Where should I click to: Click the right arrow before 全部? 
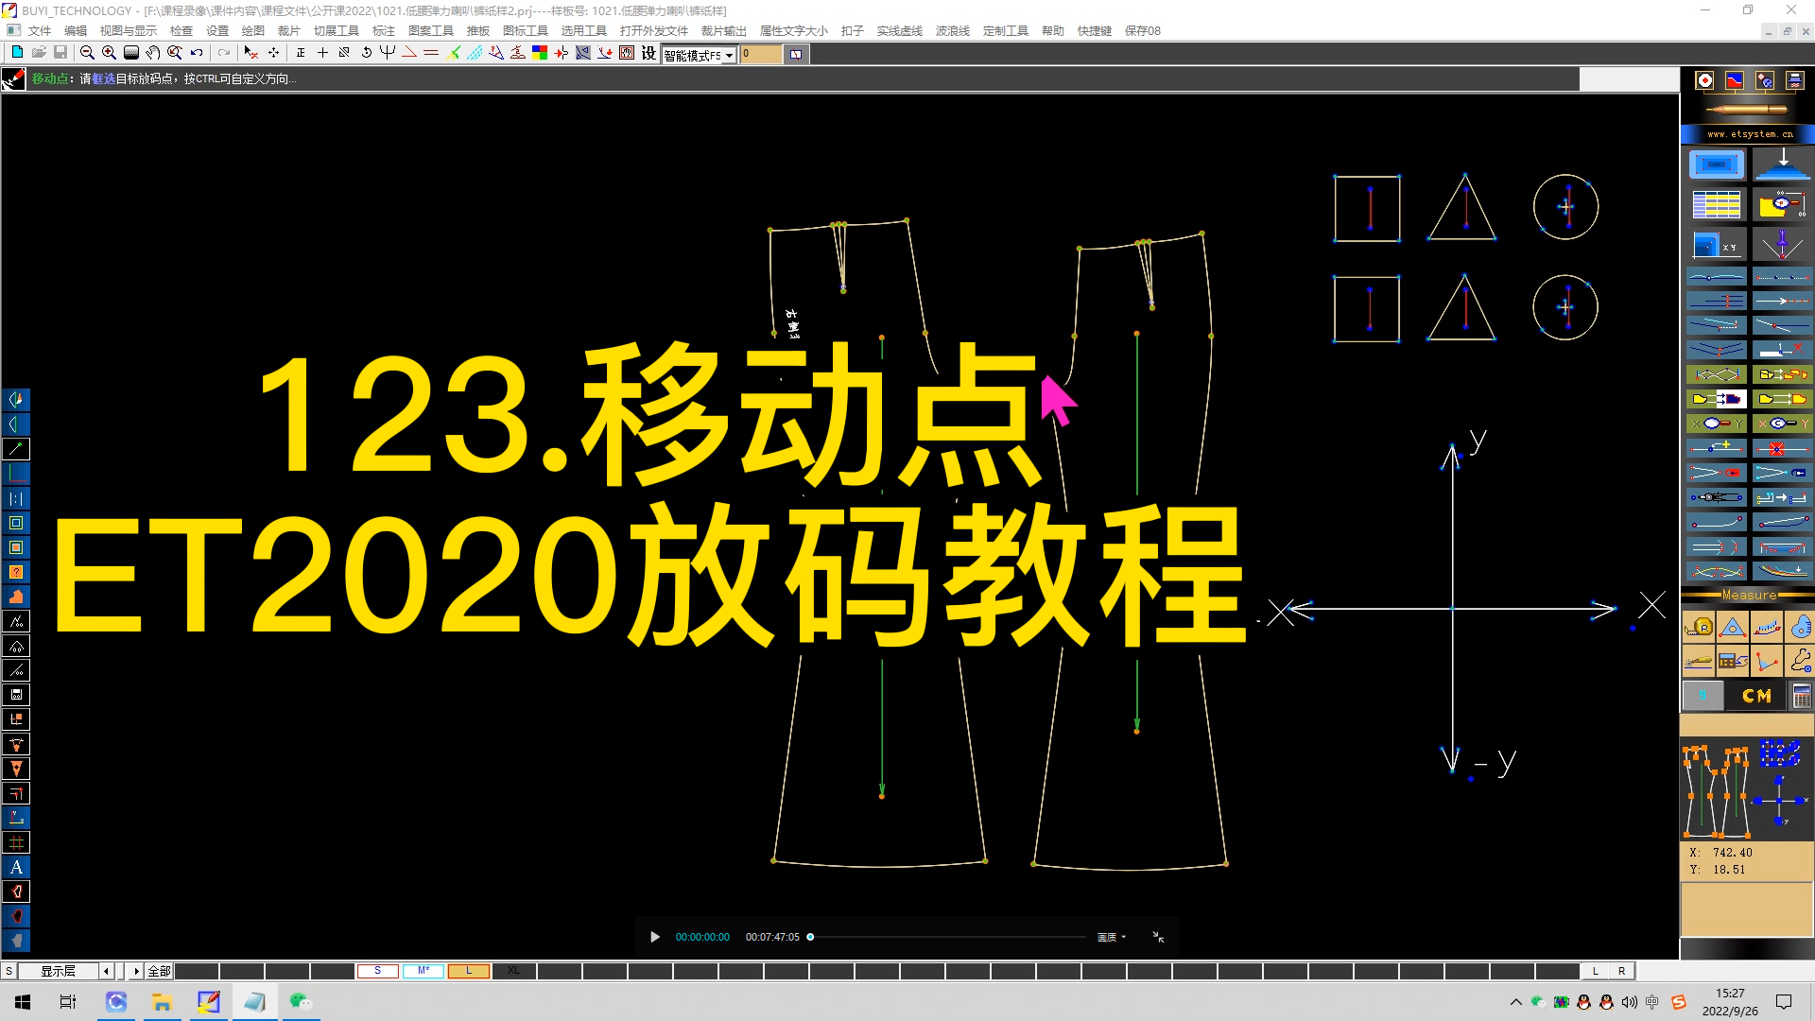tap(136, 971)
